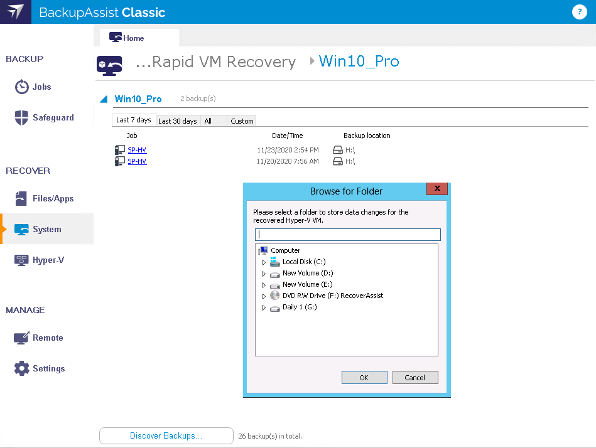This screenshot has height=448, width=596.
Task: Select New Volume (E:) in the tree
Action: [308, 285]
